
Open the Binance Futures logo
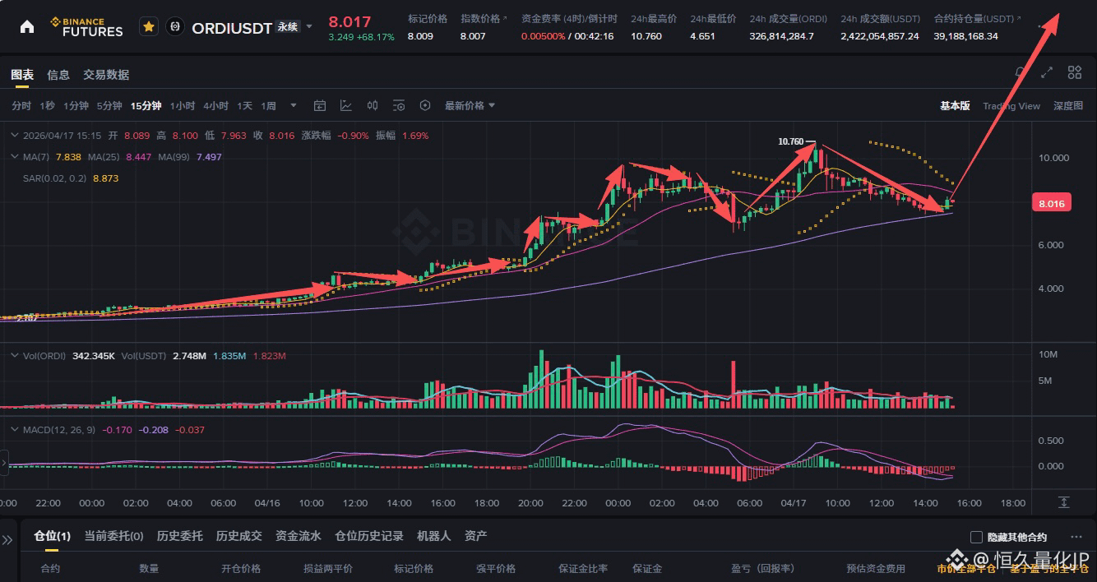coord(86,26)
